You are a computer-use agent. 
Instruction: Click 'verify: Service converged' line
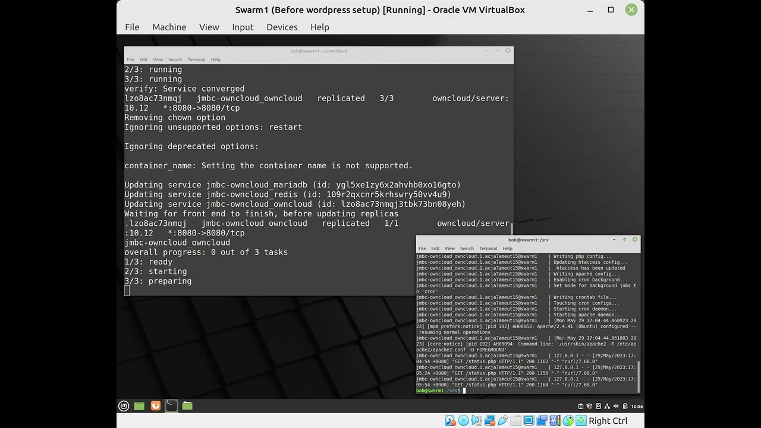point(184,89)
